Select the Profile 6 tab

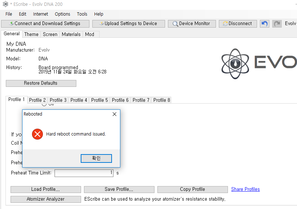(120, 100)
